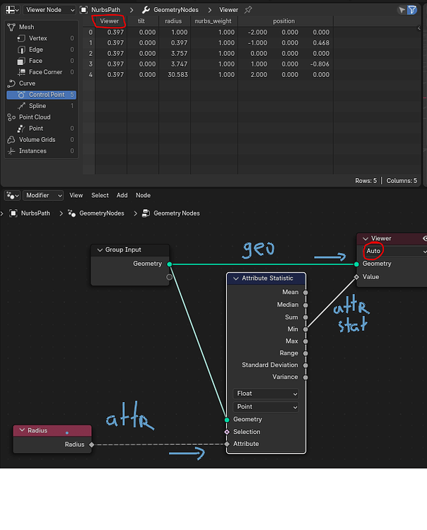Click the Viewer column header
Viewport: 427px width, 530px height.
tap(109, 21)
